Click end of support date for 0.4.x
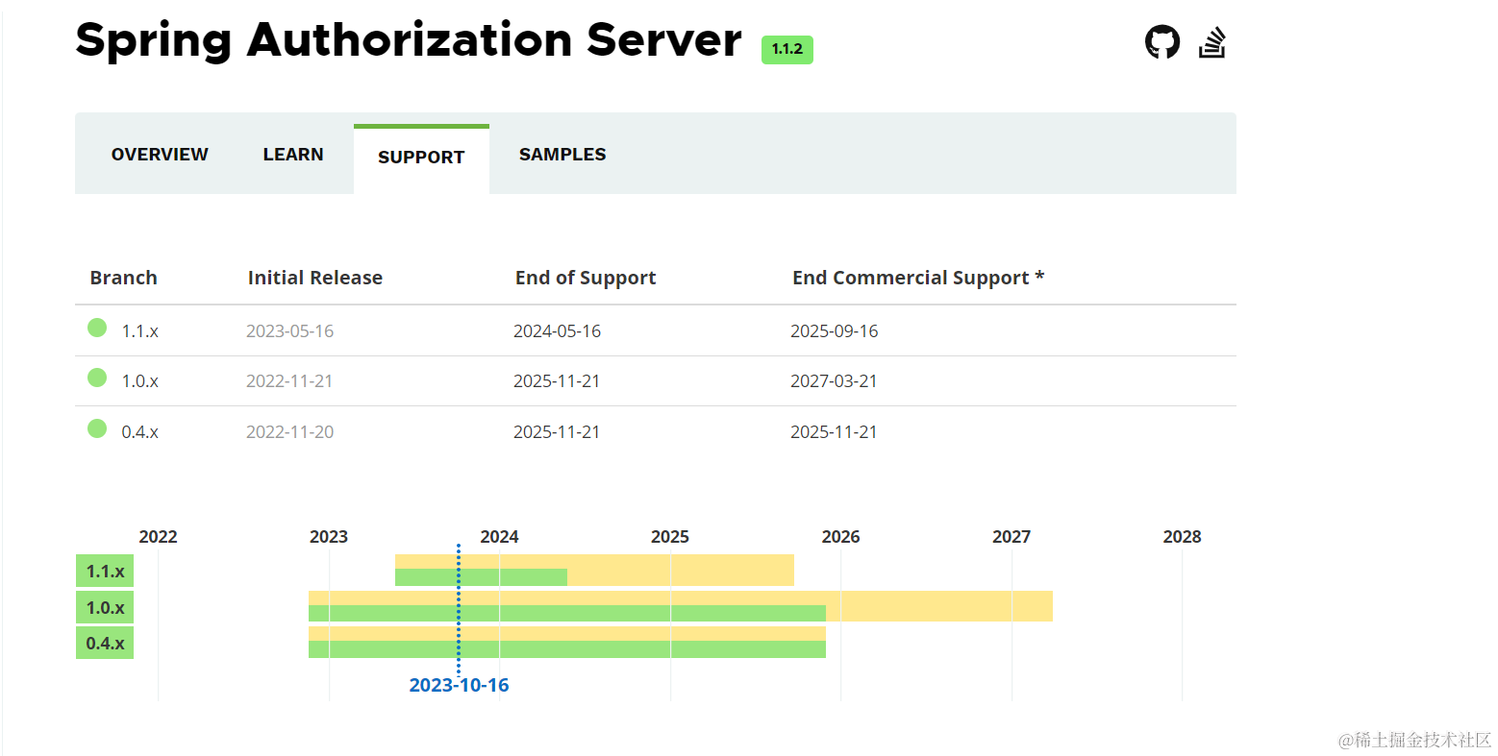The width and height of the screenshot is (1498, 756). (557, 432)
